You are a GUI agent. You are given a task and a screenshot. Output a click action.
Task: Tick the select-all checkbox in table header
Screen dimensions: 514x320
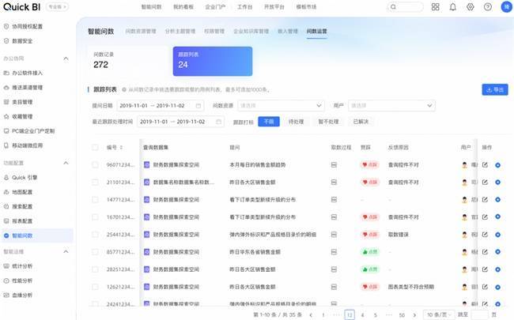(x=95, y=147)
